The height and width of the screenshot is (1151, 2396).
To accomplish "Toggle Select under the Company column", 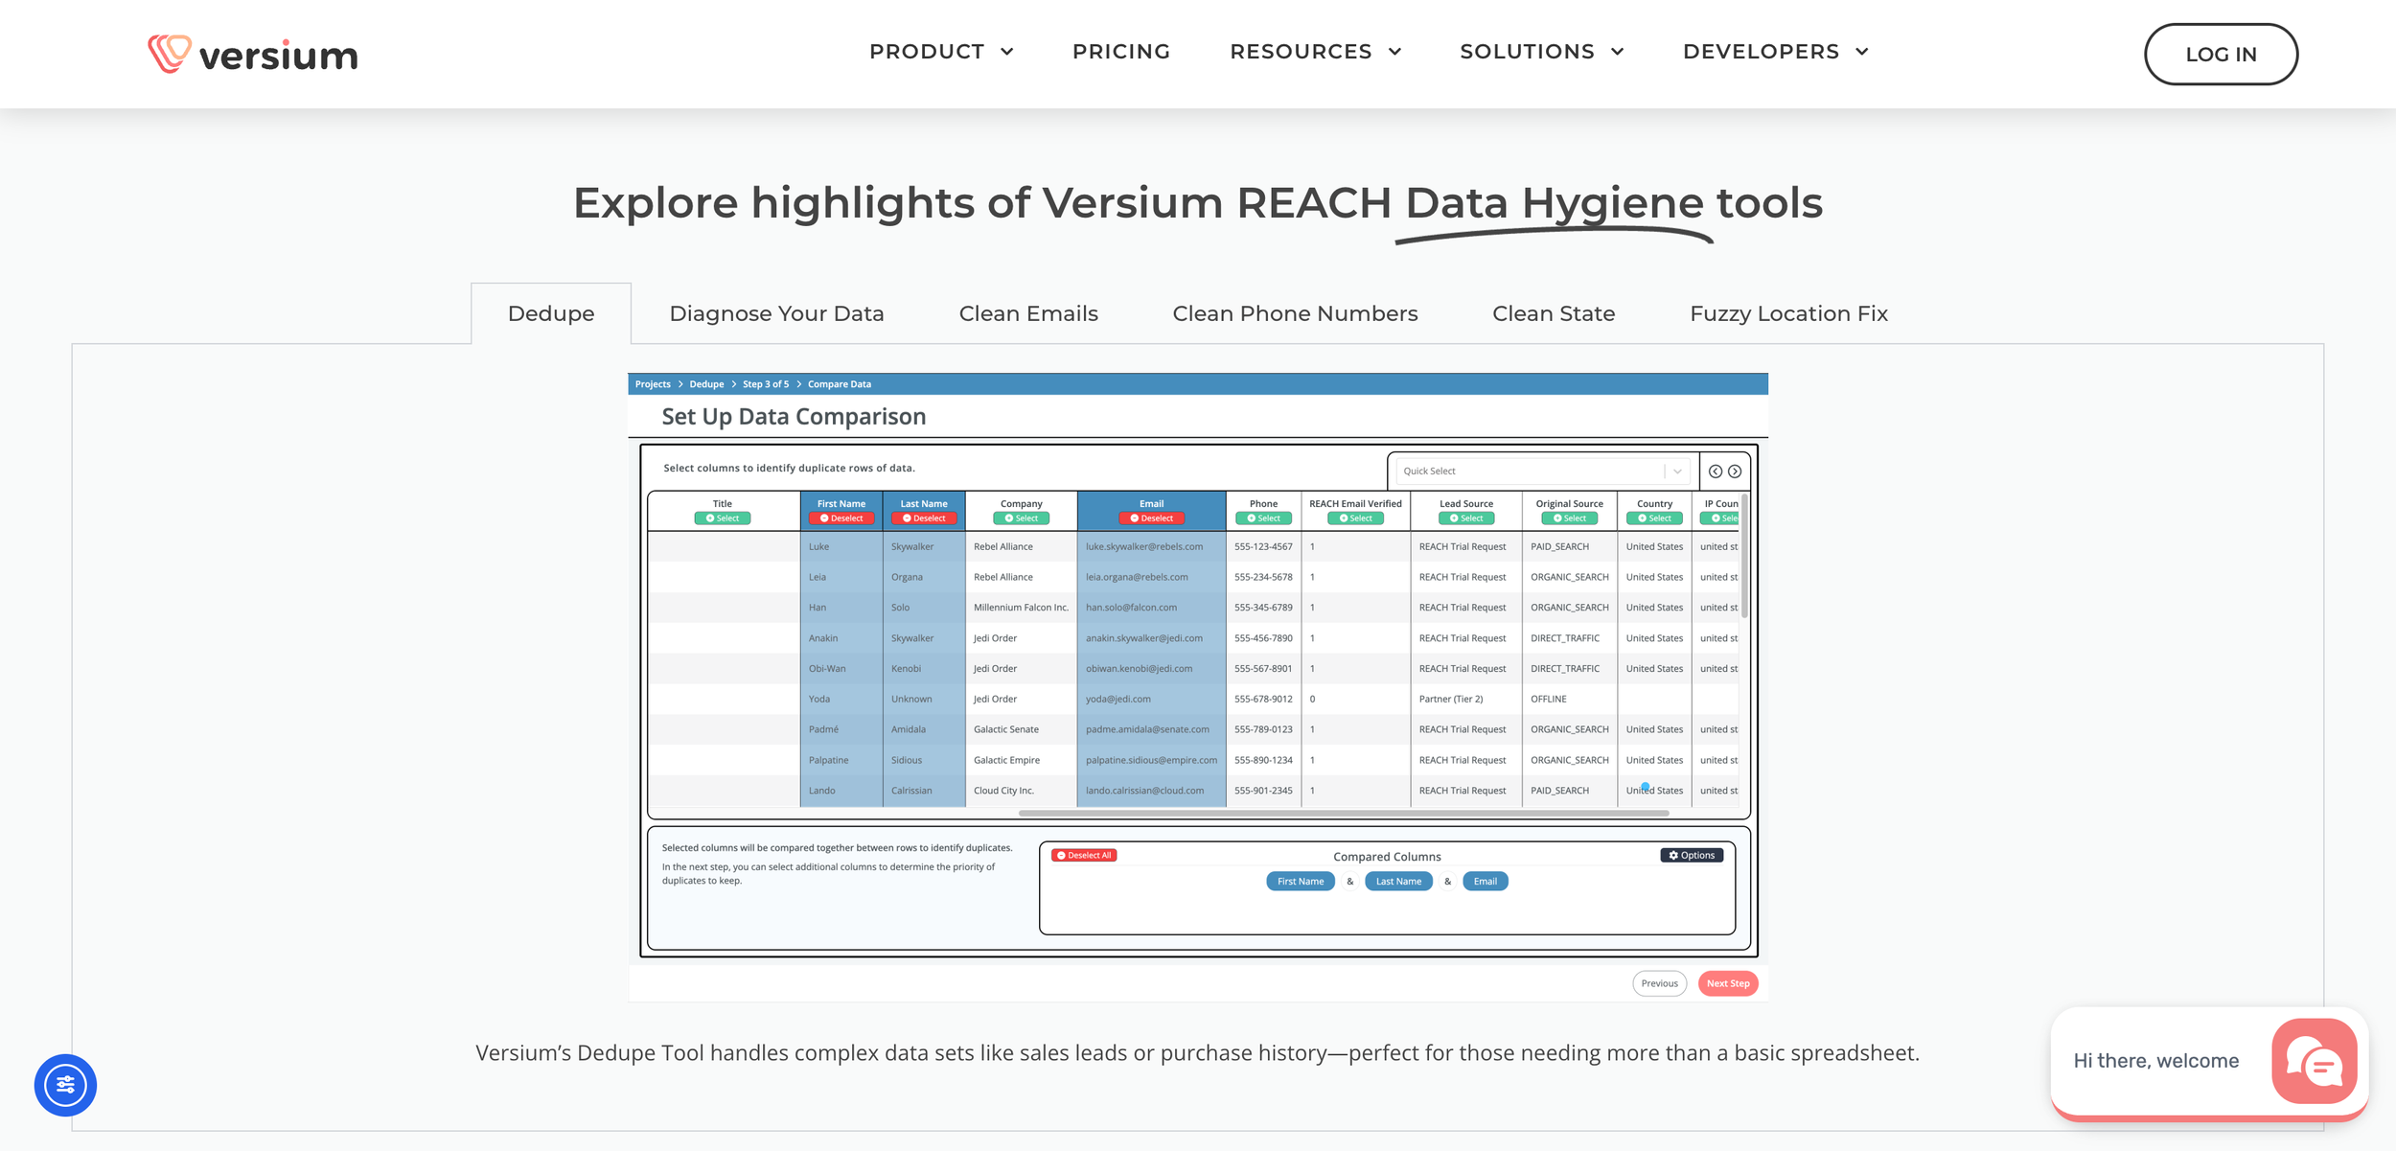I will pos(1021,518).
